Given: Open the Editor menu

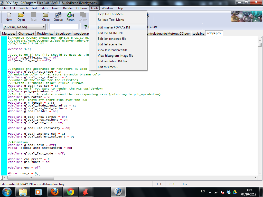Looking at the screenshot, I should pos(44,8).
